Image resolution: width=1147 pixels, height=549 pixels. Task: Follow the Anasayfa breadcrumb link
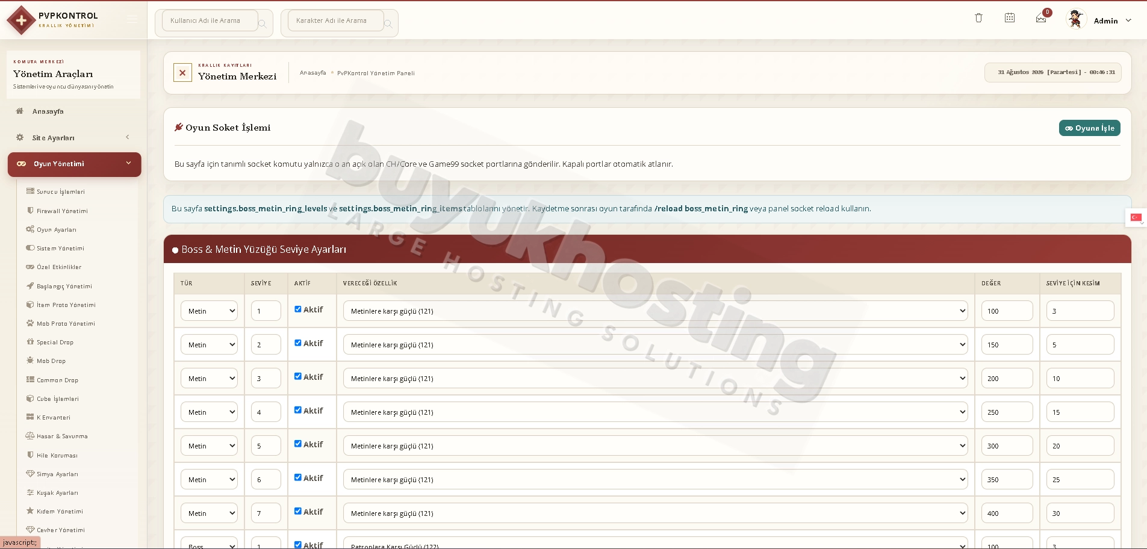[313, 73]
